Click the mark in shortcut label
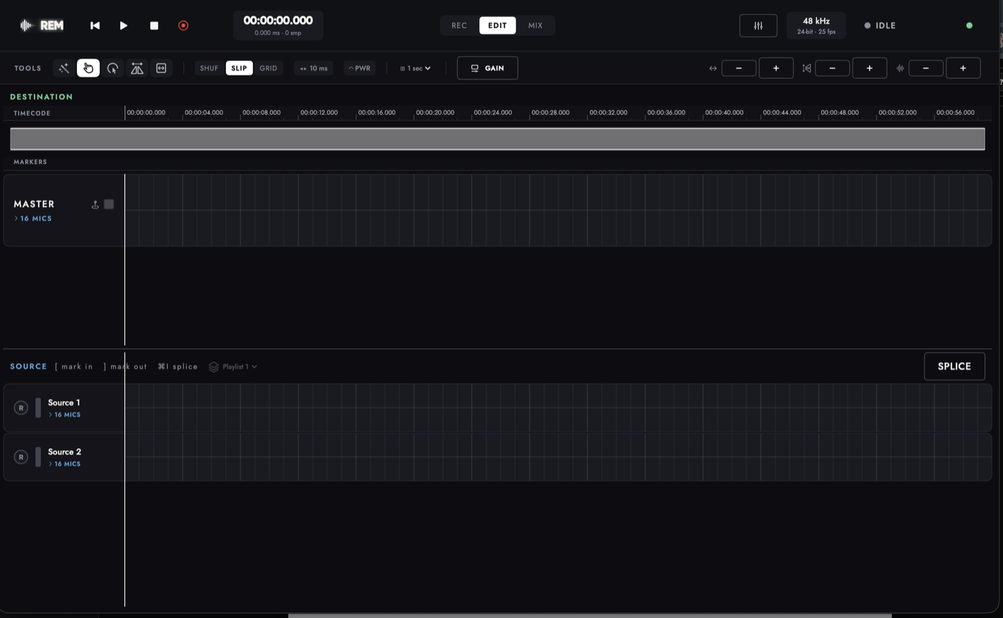 click(x=74, y=367)
